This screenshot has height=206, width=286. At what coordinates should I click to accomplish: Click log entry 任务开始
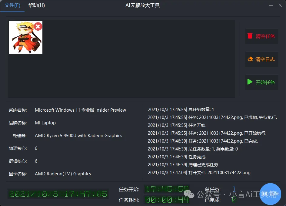pyautogui.click(x=177, y=125)
